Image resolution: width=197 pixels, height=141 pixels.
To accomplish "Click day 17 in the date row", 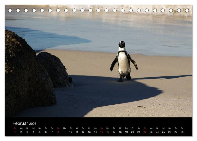I will 114,132.
